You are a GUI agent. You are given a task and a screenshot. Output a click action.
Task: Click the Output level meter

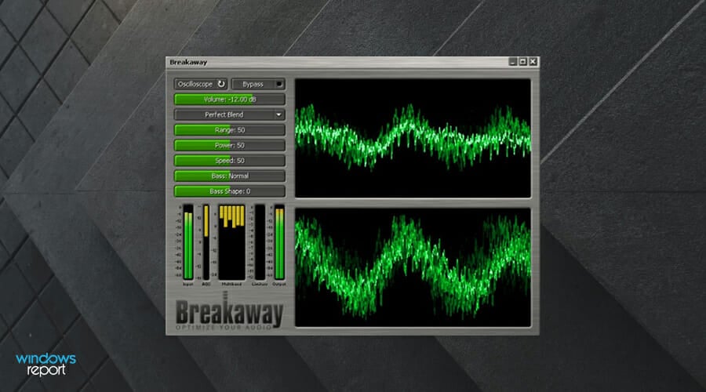click(x=278, y=241)
